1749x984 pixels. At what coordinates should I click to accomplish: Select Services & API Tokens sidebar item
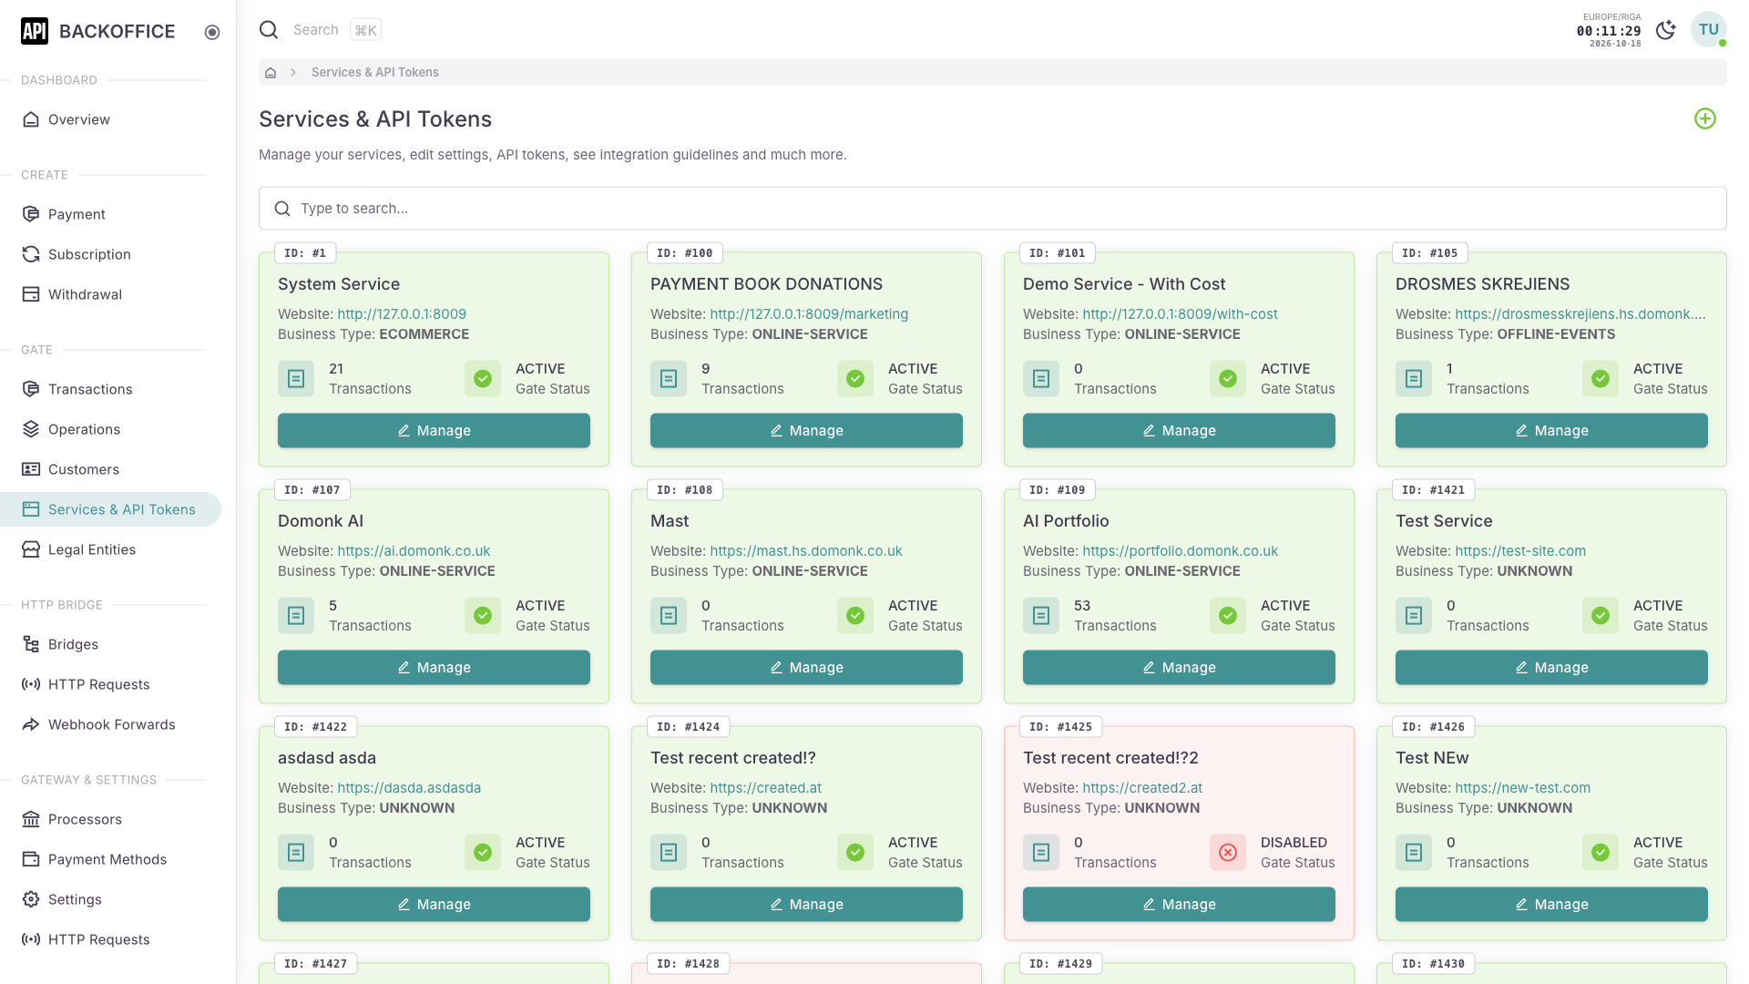tap(110, 509)
